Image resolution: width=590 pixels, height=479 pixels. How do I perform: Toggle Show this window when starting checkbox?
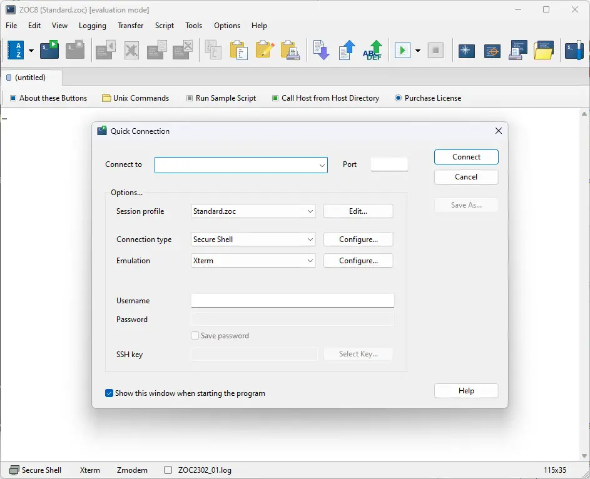tap(109, 393)
